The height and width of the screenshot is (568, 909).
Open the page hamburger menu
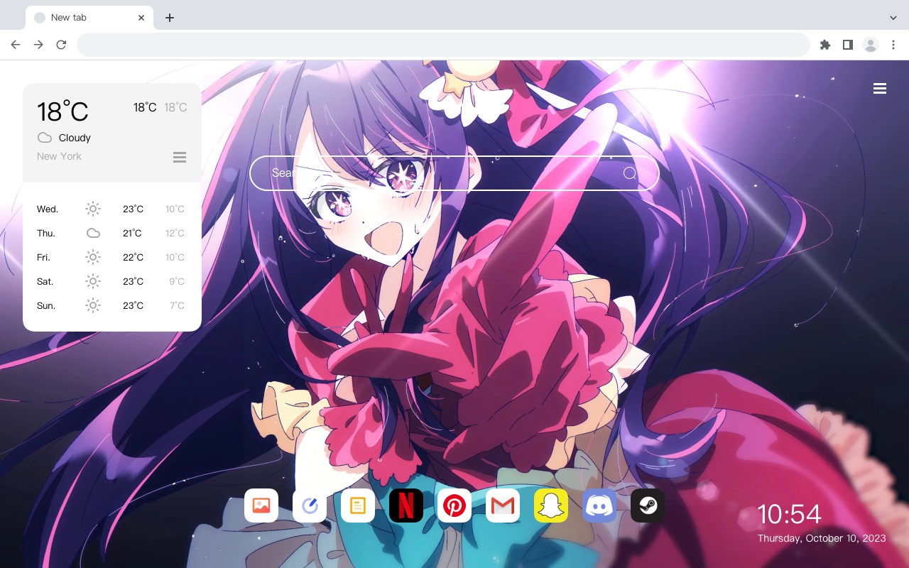click(x=880, y=89)
